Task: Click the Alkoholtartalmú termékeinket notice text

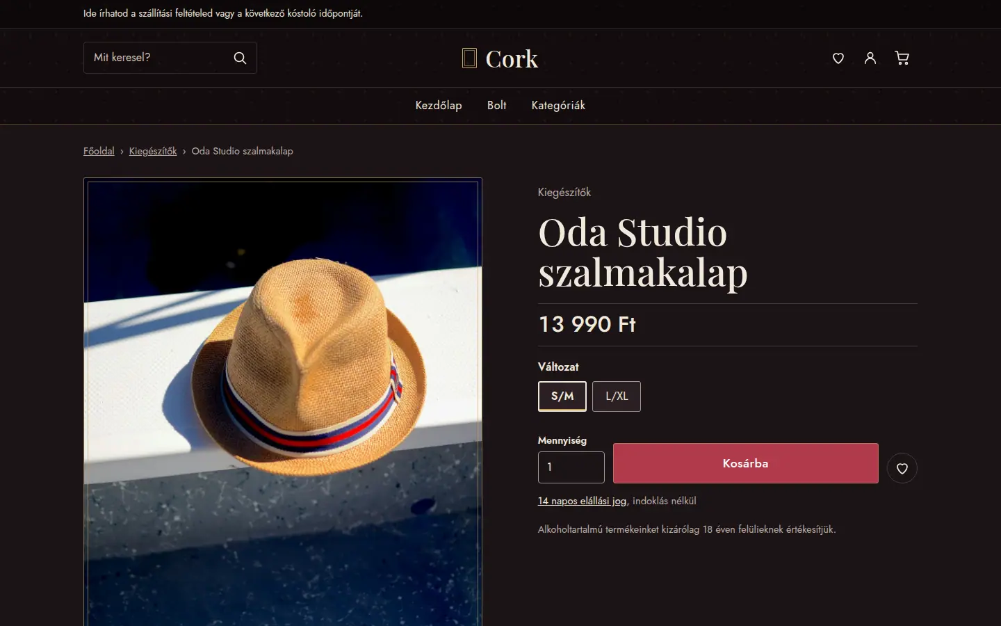Action: [x=687, y=529]
